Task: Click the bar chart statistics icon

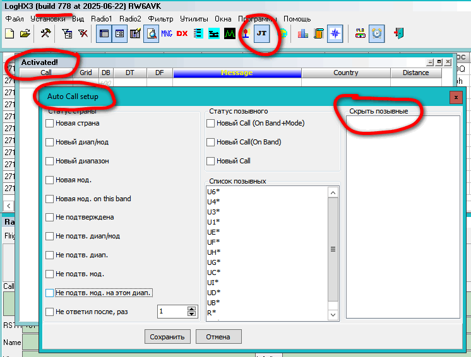Action: [x=303, y=33]
